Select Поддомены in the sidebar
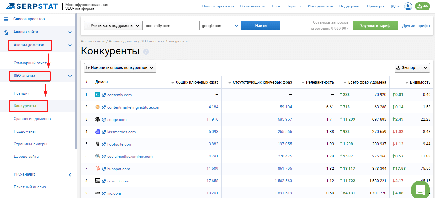The image size is (435, 198). click(25, 131)
